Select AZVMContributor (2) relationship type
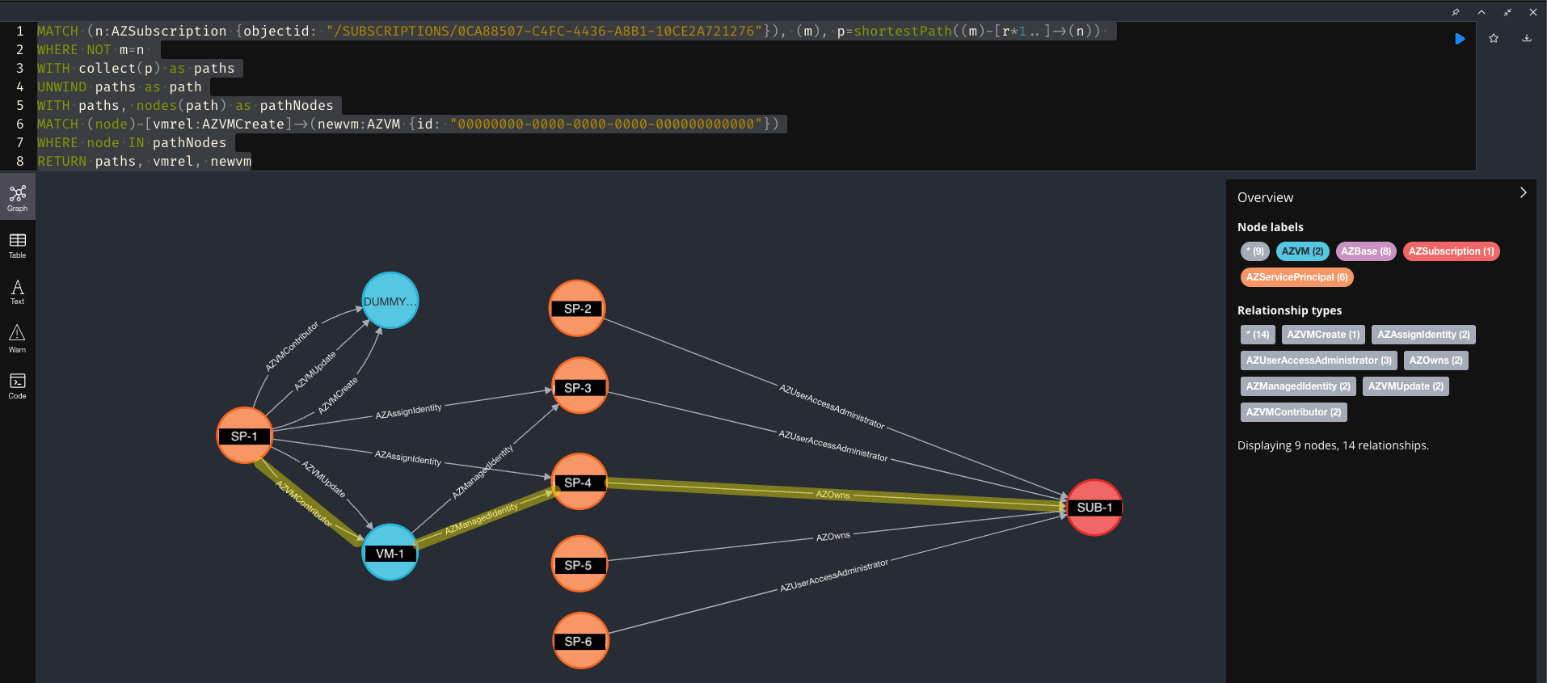 point(1293,412)
